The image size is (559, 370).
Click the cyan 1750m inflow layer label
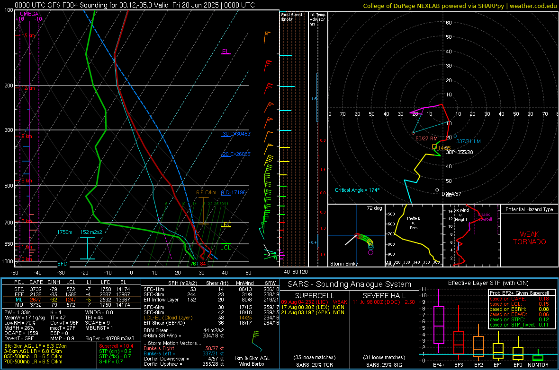tap(64, 232)
